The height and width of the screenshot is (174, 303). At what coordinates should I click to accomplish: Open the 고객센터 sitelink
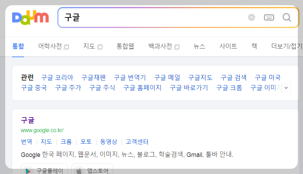(137, 142)
